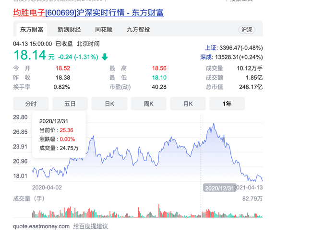Switch to the 新浪财经 tab
The width and height of the screenshot is (312, 233).
pos(69,30)
